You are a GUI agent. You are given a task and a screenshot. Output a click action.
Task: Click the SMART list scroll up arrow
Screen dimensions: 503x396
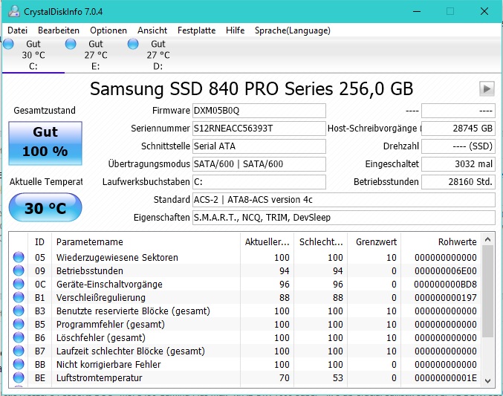pyautogui.click(x=488, y=239)
